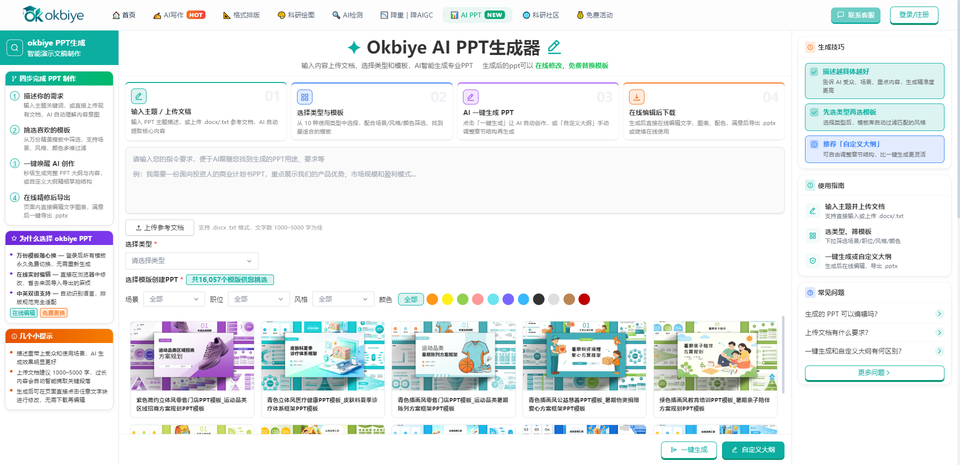Expand FAQ 一键生成和自定义大纲有何区别?
960x465 pixels.
click(874, 351)
